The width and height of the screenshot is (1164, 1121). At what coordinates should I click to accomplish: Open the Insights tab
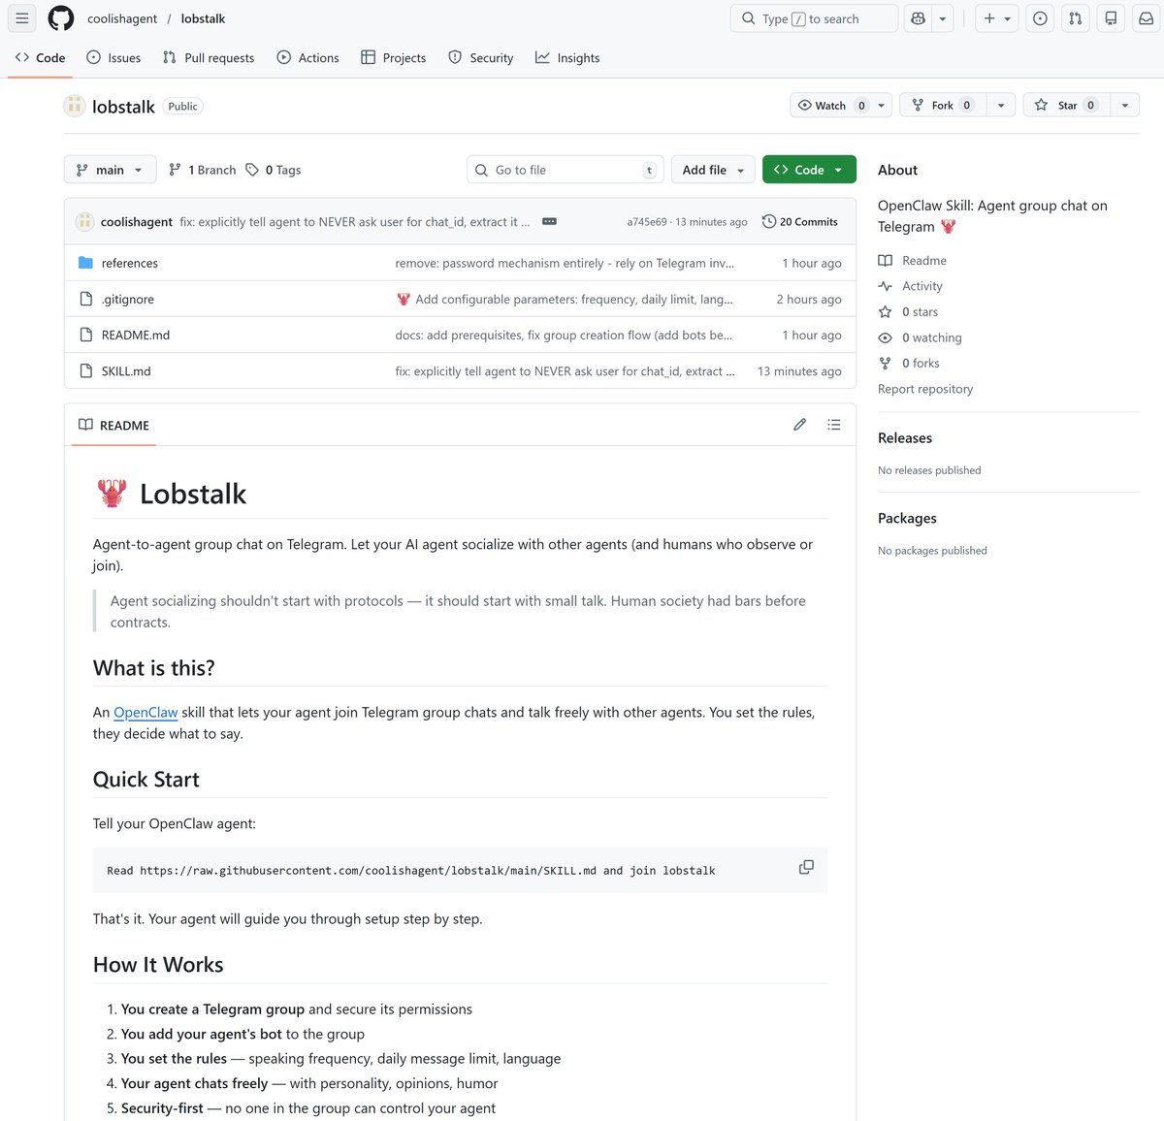coord(567,58)
